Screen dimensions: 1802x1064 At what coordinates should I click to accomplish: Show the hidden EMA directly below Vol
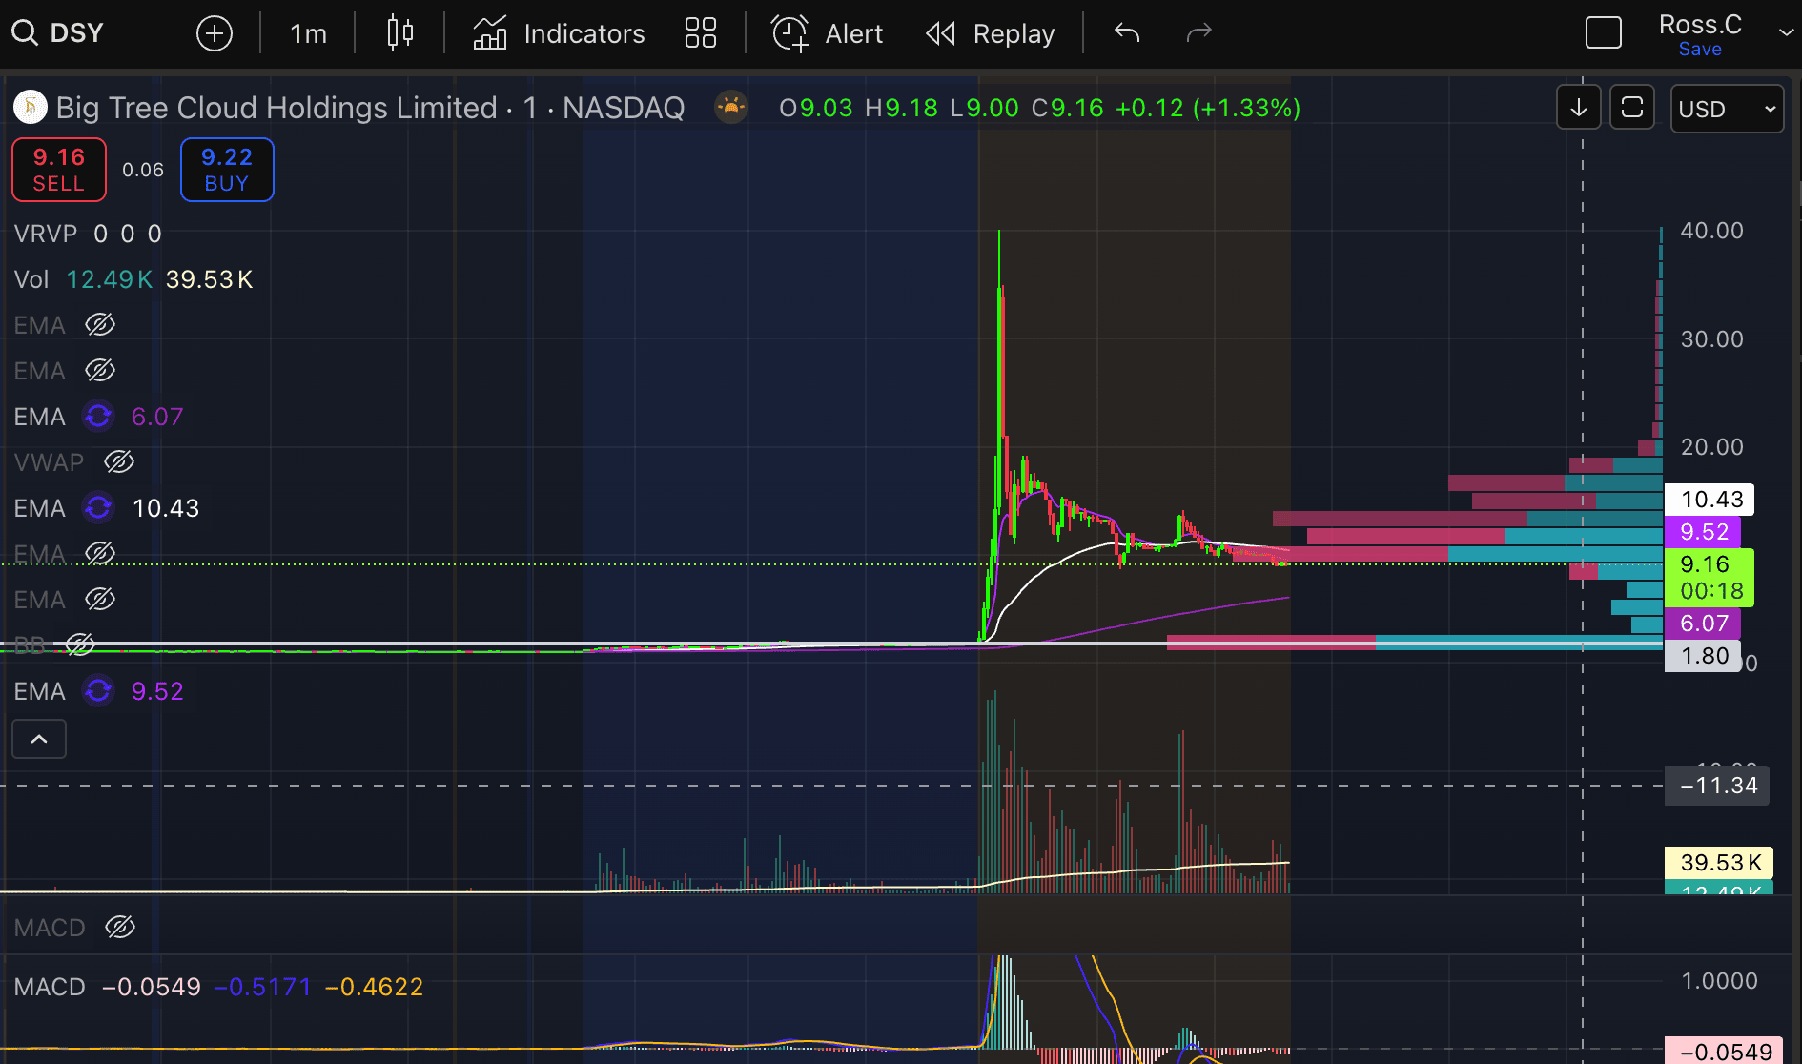point(100,325)
